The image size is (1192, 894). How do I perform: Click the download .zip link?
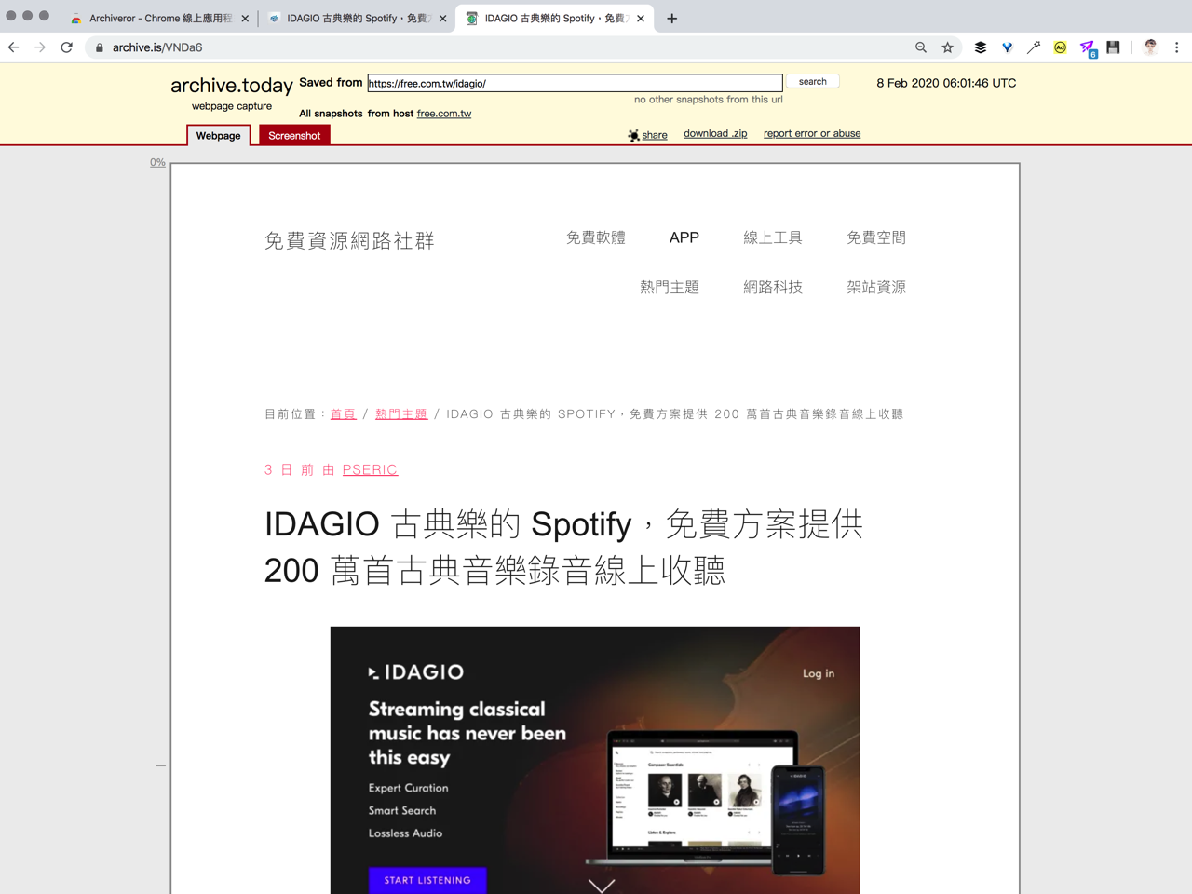point(715,133)
